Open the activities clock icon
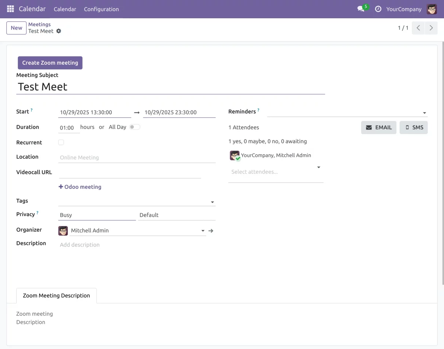 tap(378, 9)
